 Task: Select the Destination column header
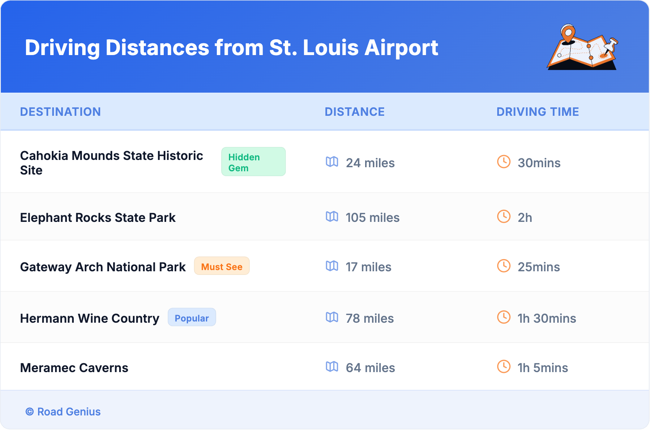click(x=60, y=112)
